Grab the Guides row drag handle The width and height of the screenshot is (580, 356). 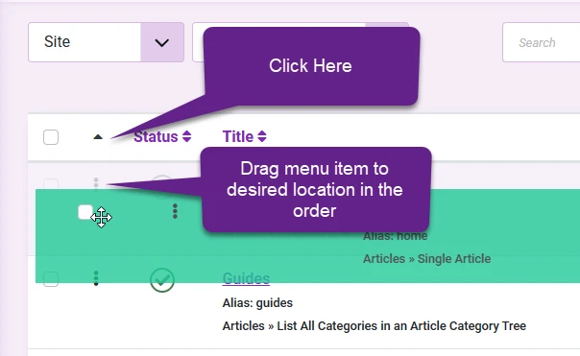point(96,278)
